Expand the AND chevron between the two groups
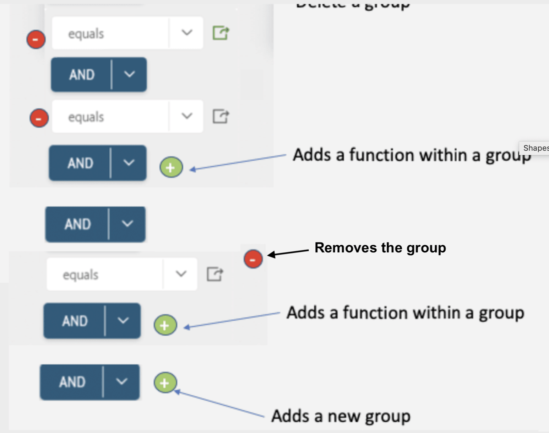Viewport: 549px width, 433px height. coord(127,224)
